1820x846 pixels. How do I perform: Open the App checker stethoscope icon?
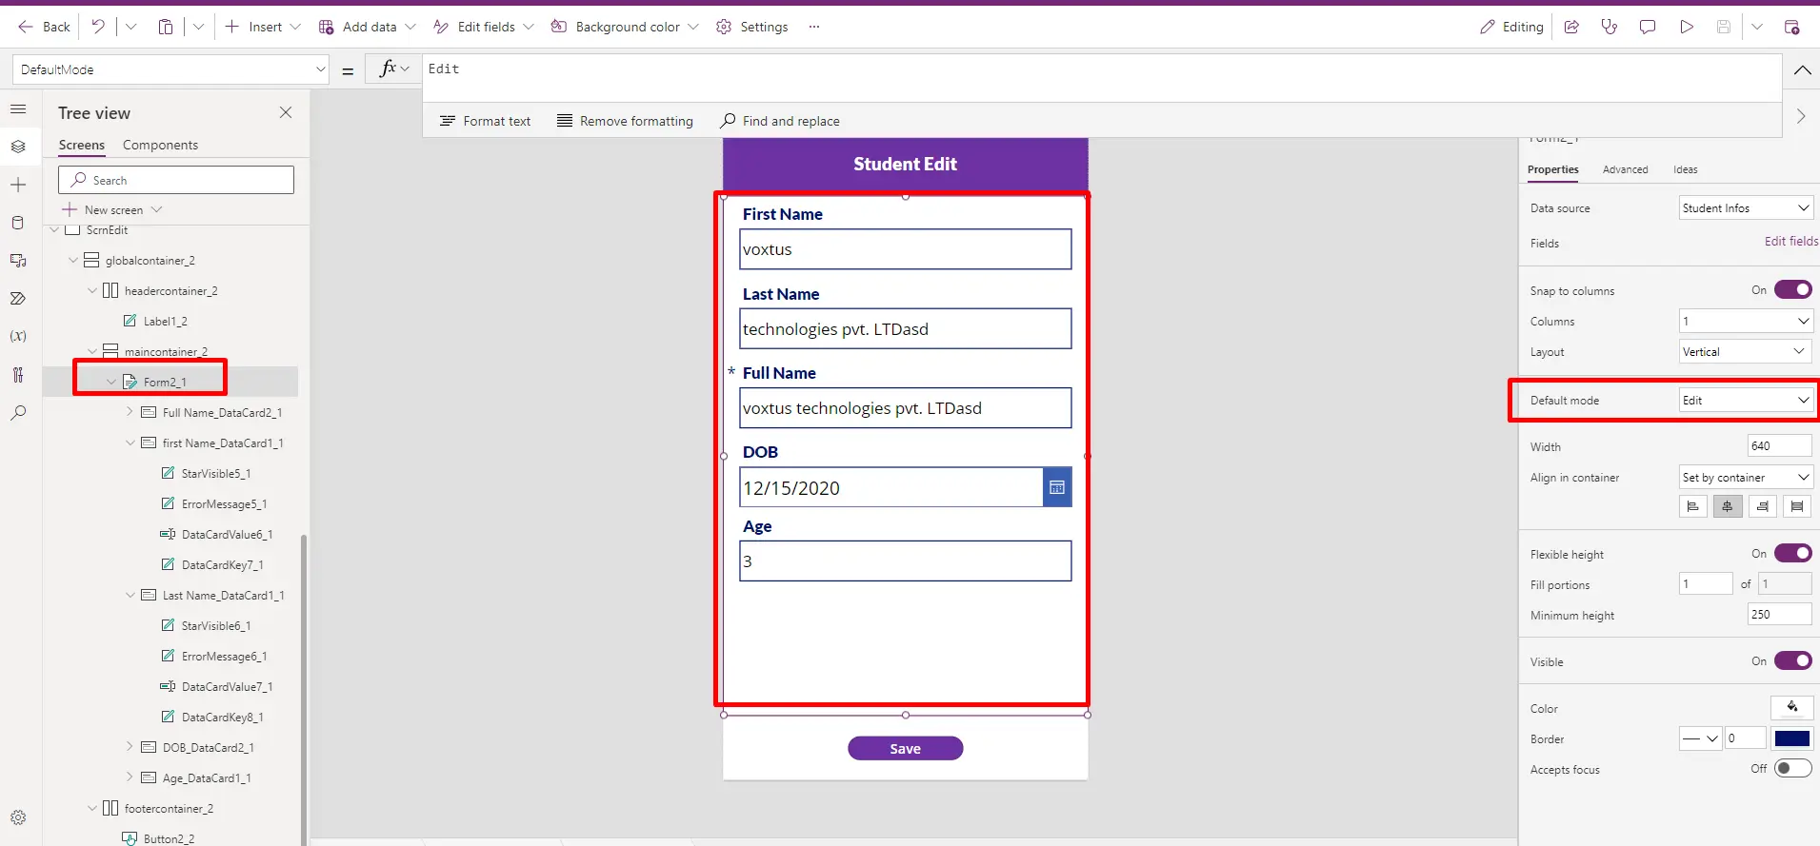pyautogui.click(x=1610, y=27)
